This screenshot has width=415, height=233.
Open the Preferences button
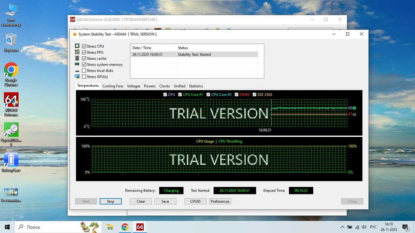coord(220,201)
